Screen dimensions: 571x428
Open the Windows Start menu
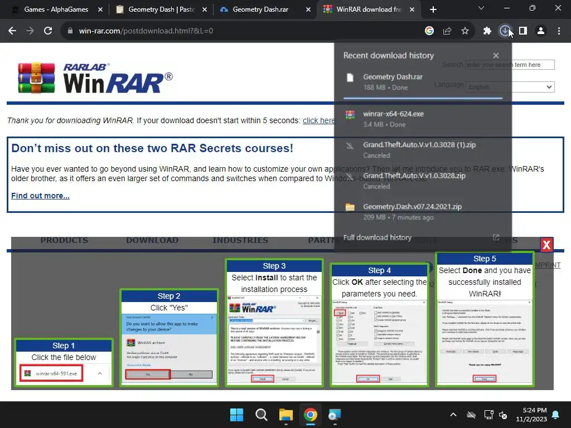tap(236, 415)
